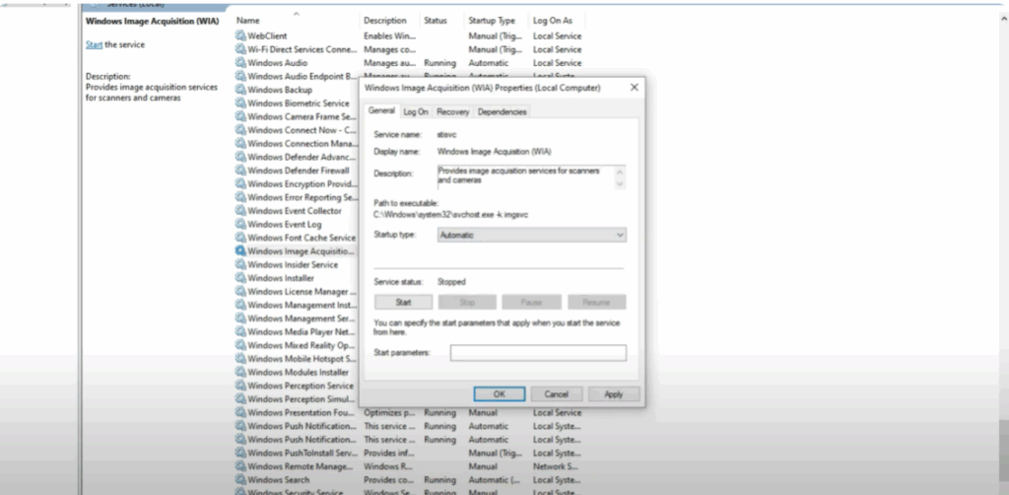Select Windows Management Instrumentation row
This screenshot has width=1009, height=495.
[296, 305]
